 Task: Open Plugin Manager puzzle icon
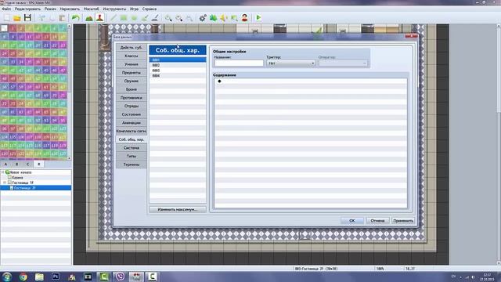[213, 17]
